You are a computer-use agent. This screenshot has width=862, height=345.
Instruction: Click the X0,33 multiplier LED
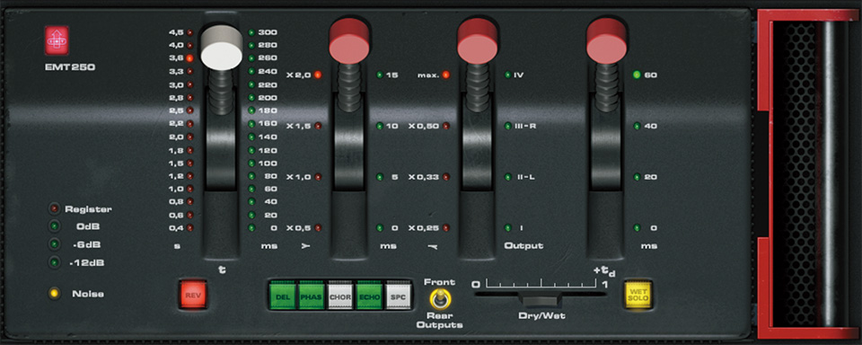coord(446,177)
